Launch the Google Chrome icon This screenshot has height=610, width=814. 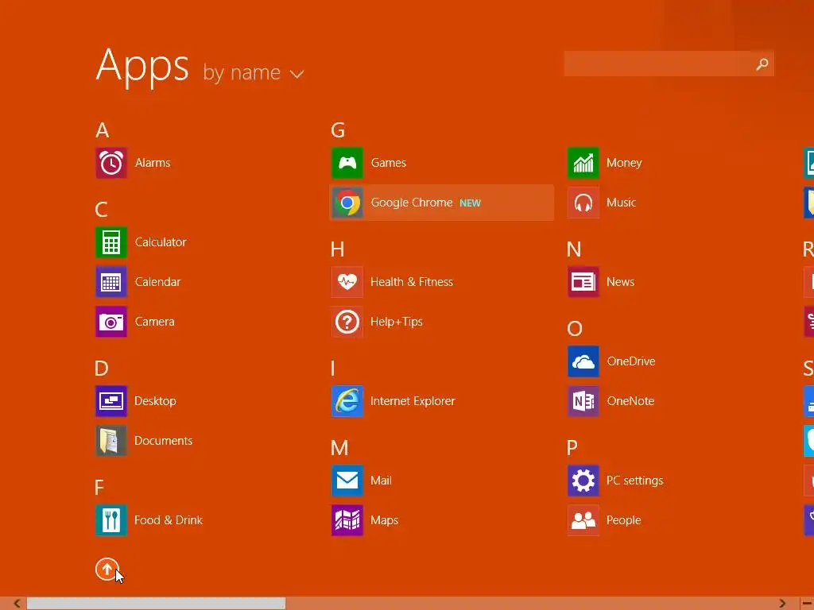point(347,203)
